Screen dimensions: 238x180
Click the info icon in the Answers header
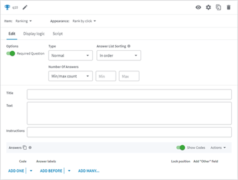(30, 147)
